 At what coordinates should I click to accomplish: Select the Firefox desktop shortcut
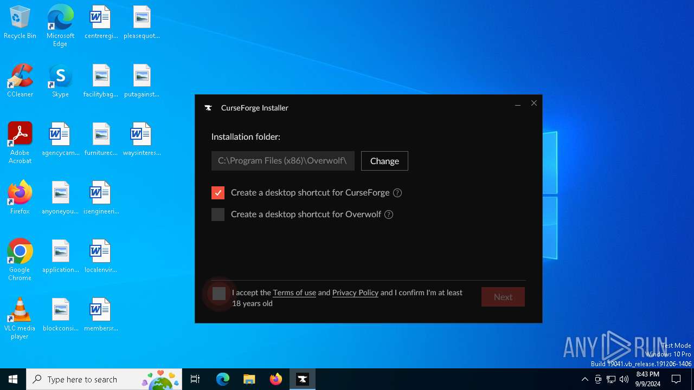point(20,198)
